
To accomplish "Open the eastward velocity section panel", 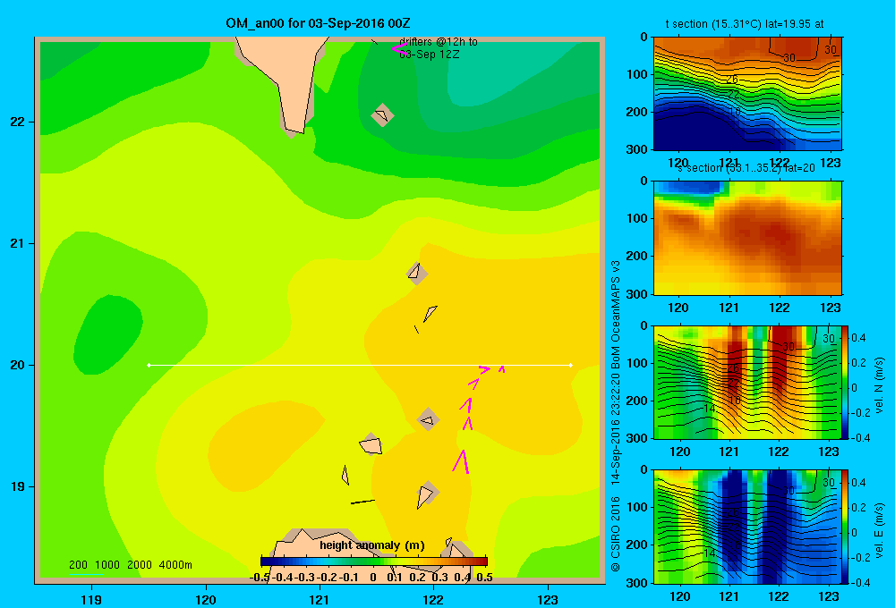I will point(747,527).
